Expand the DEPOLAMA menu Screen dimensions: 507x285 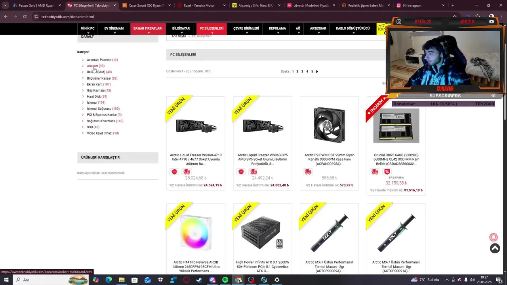277,29
